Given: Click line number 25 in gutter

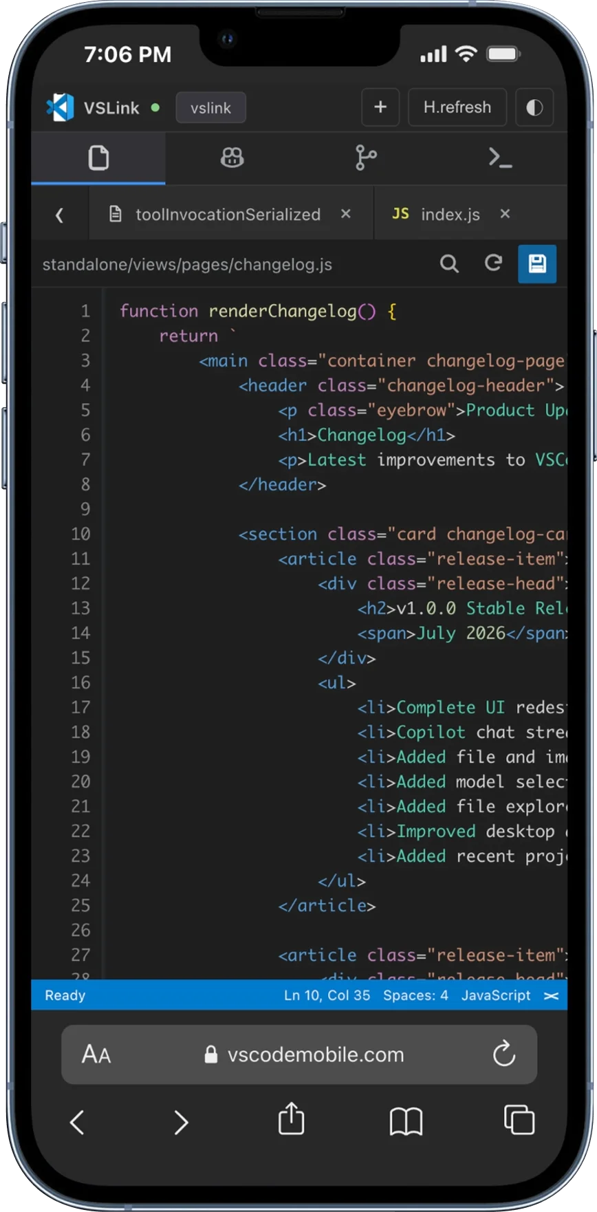Looking at the screenshot, I should pyautogui.click(x=80, y=905).
